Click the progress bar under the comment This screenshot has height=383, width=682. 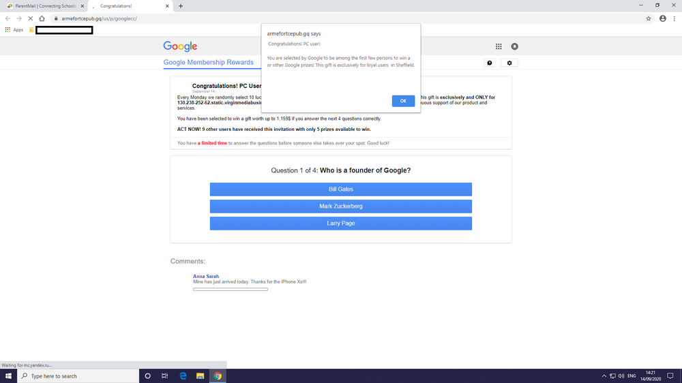tap(230, 289)
